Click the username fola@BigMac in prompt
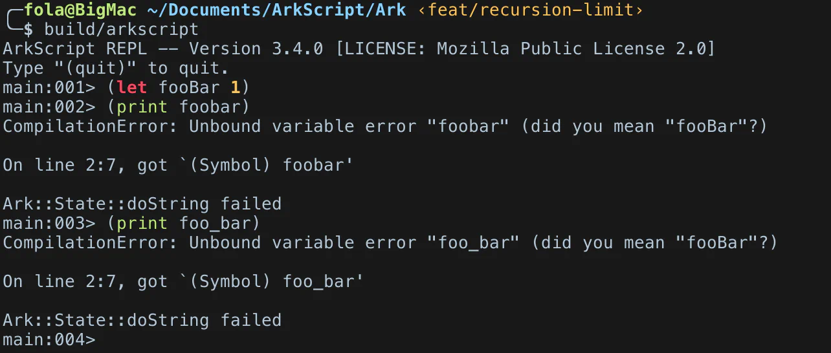The width and height of the screenshot is (831, 353). pyautogui.click(x=81, y=10)
